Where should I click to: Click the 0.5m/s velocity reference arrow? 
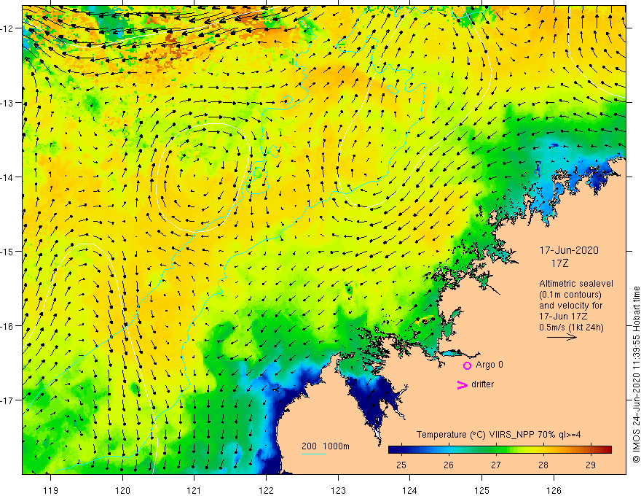(x=562, y=337)
